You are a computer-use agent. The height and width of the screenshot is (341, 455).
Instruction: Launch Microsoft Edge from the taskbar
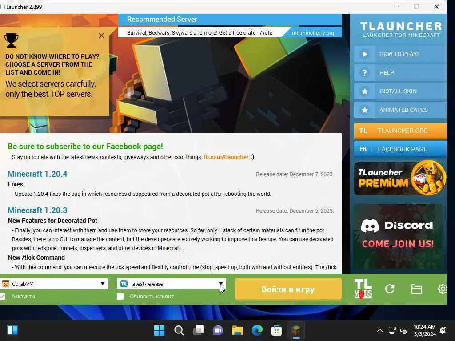click(257, 330)
